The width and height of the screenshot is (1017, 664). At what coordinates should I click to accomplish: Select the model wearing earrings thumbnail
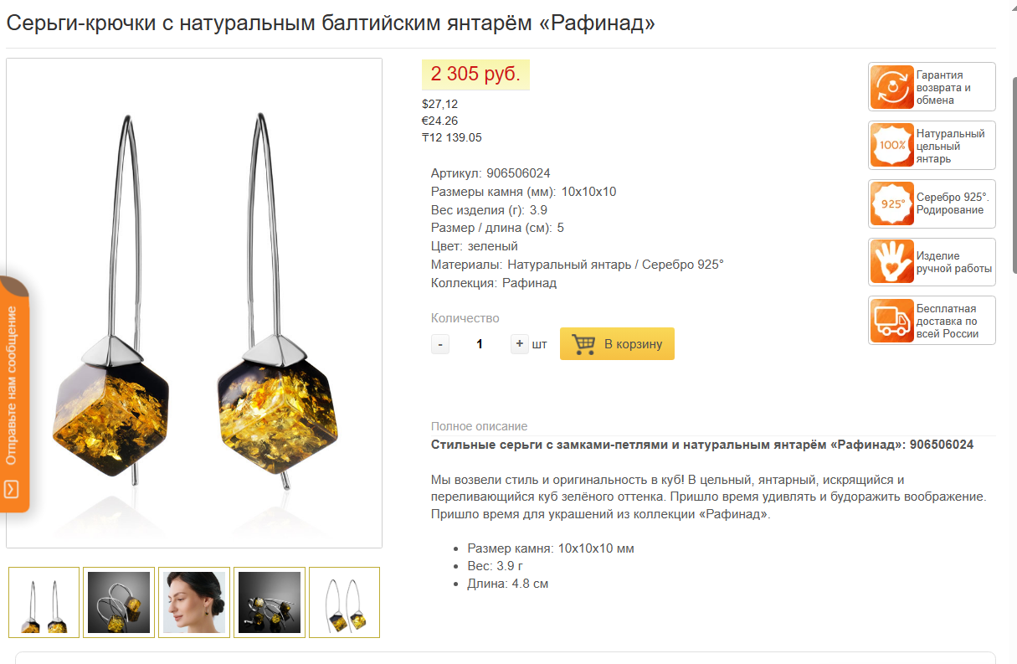point(194,602)
